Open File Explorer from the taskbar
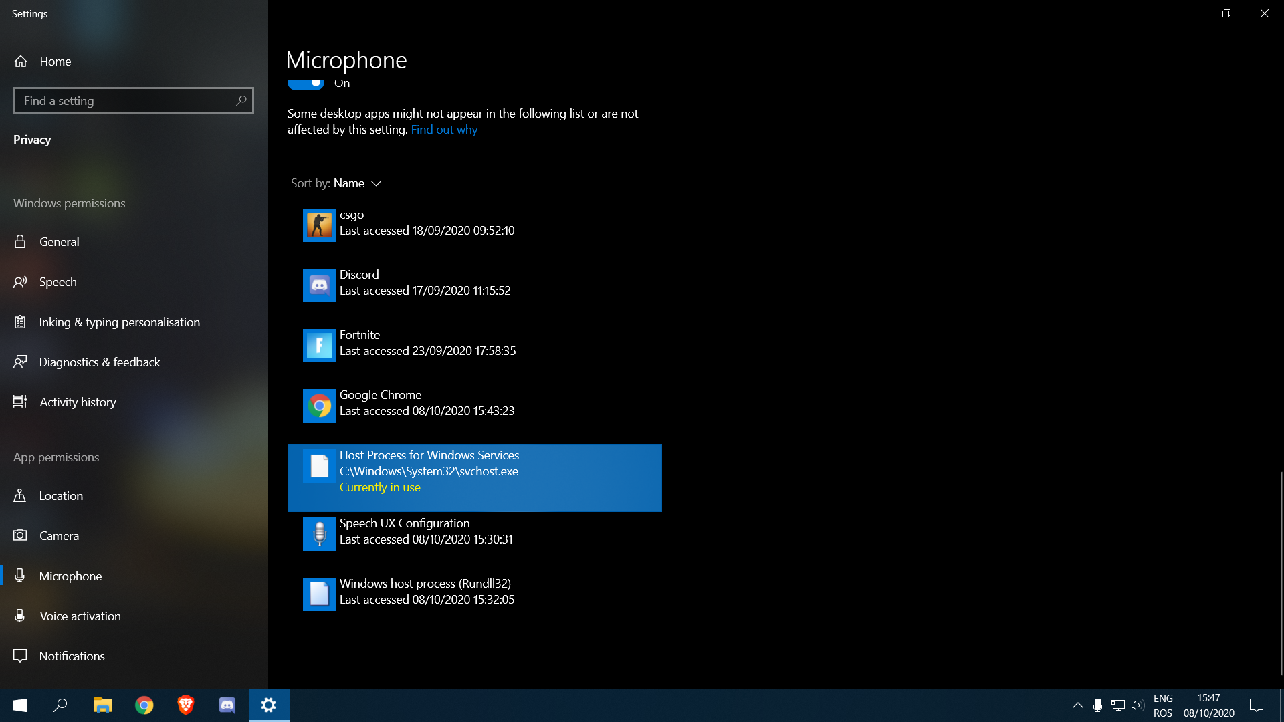1284x722 pixels. [x=102, y=705]
